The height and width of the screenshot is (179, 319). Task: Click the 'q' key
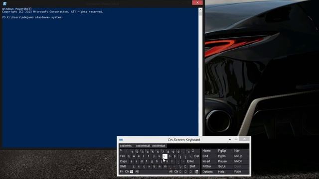(x=129, y=156)
